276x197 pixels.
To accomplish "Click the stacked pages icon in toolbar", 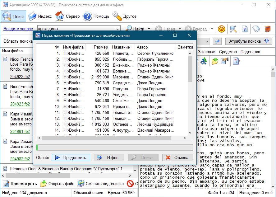I will (256, 29).
